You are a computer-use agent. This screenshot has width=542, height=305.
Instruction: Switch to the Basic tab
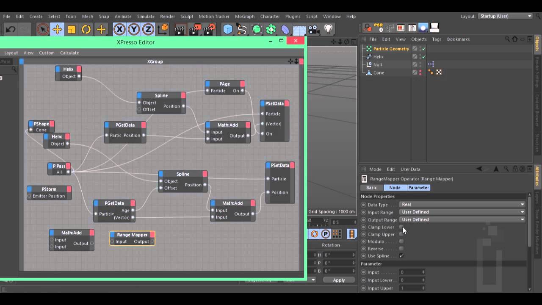(371, 188)
